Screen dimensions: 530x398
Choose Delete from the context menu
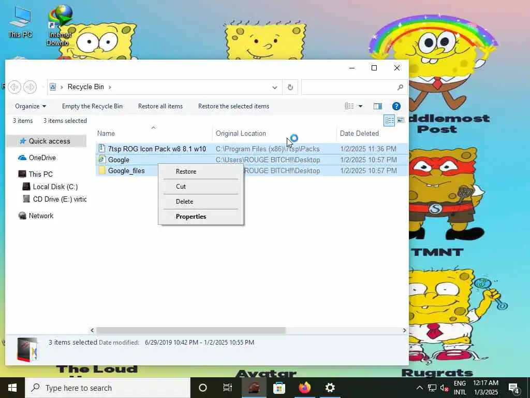[201, 202]
